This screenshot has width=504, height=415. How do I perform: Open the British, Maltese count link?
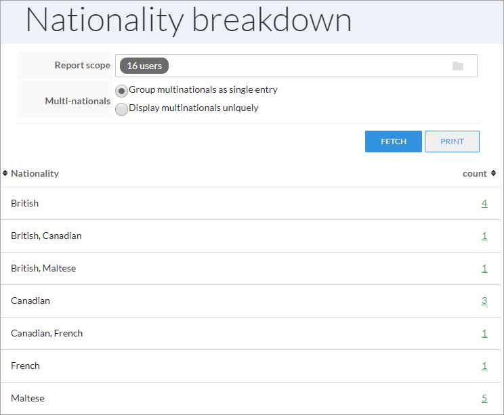pos(484,268)
